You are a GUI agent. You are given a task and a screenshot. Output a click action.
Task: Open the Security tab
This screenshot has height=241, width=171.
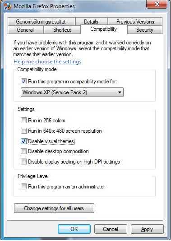tap(145, 29)
